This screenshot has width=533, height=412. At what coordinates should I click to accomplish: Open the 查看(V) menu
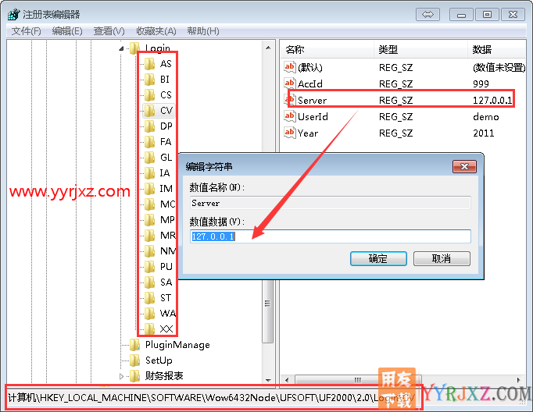pyautogui.click(x=109, y=31)
